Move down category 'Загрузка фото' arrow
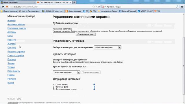Screen dimensions: 185x104 pos(94,87)
